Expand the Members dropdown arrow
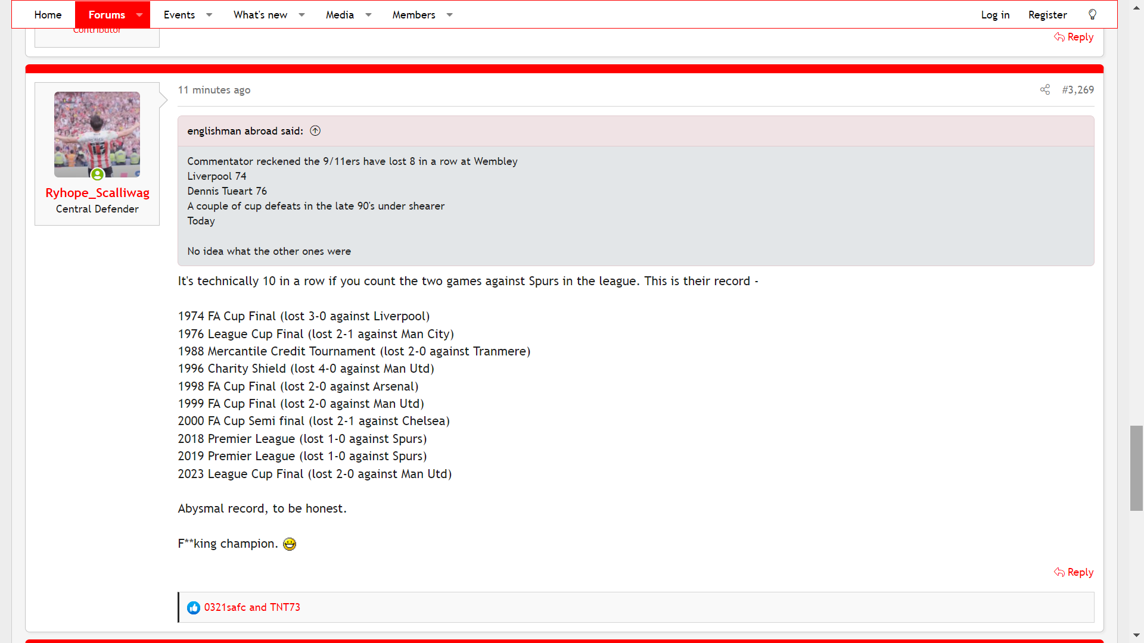 (x=450, y=14)
